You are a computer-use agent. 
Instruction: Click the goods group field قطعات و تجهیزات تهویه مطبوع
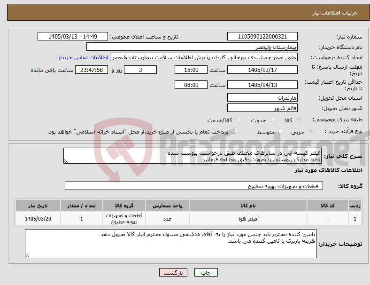[194, 186]
